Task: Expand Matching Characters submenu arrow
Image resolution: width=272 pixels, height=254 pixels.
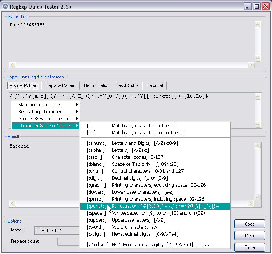Action: (x=77, y=104)
